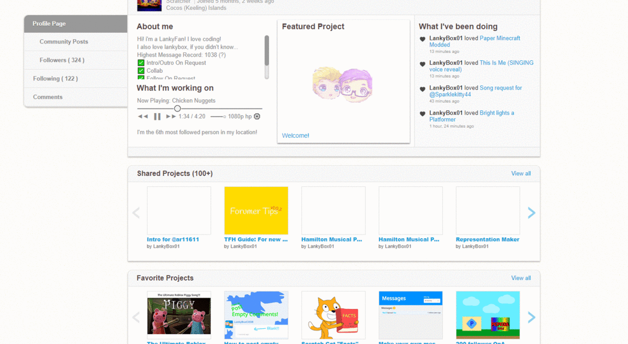This screenshot has height=344, width=628.
Task: Open the Welcome! featured project link
Action: click(296, 136)
